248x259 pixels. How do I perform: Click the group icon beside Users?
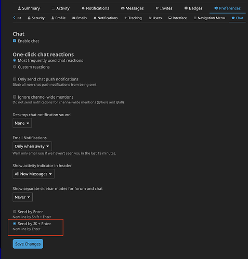[150, 18]
